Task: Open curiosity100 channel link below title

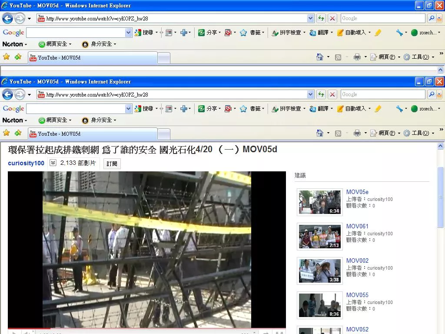Action: (26, 163)
